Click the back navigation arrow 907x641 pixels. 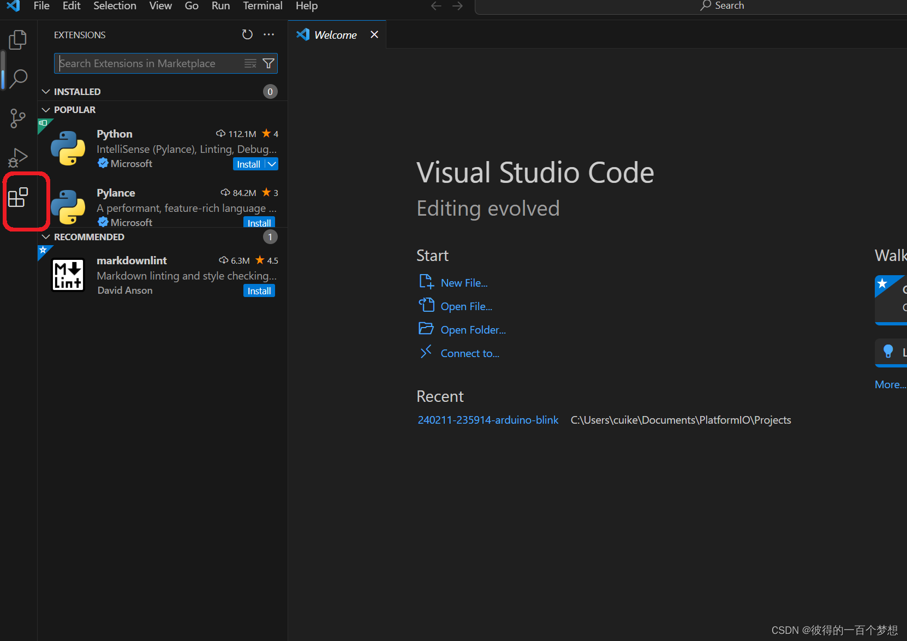coord(435,6)
